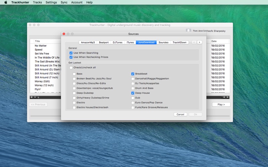Viewport: 268px width, 167px height.
Task: Select the Money (Edit) track
Action: point(42,81)
